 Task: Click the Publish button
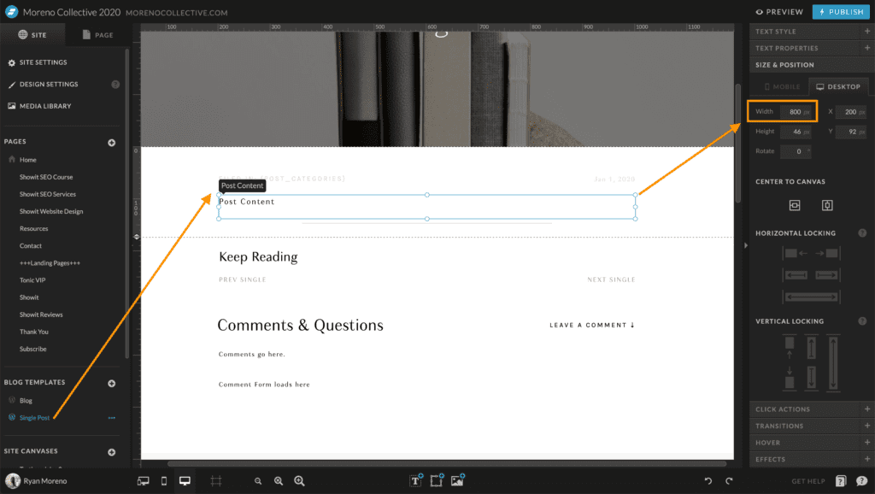click(x=840, y=11)
